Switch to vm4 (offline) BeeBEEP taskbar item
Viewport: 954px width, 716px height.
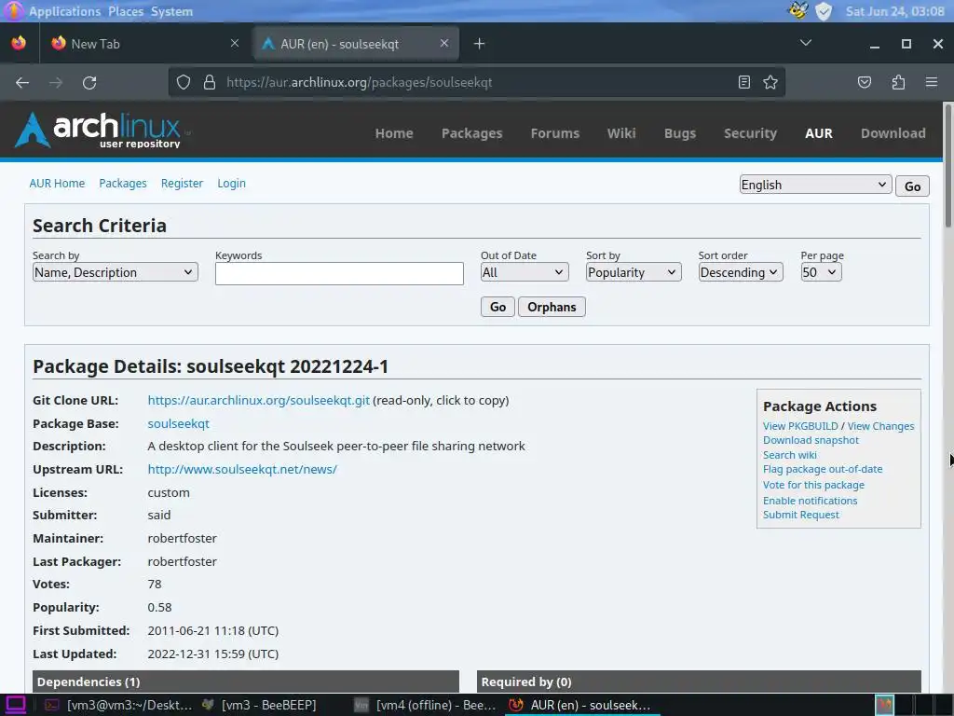click(x=426, y=705)
